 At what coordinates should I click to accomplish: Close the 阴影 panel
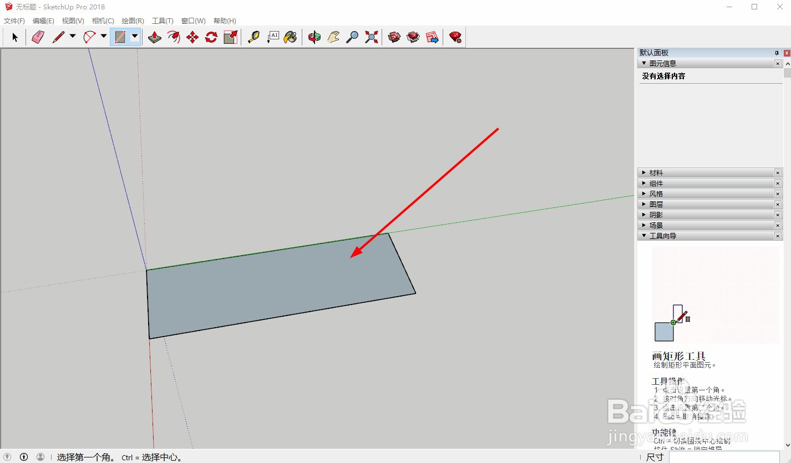pos(778,215)
